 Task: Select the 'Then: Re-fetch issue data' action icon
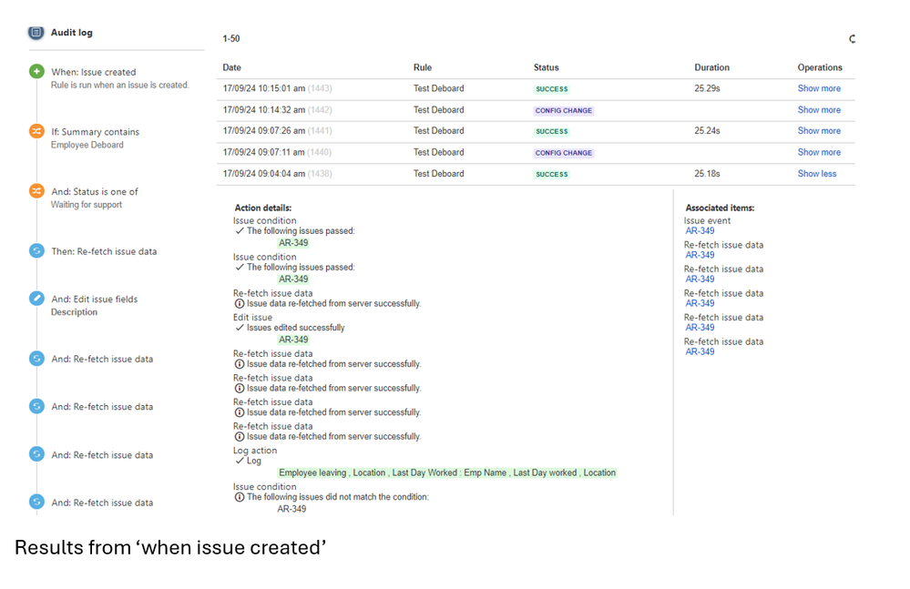tap(36, 251)
